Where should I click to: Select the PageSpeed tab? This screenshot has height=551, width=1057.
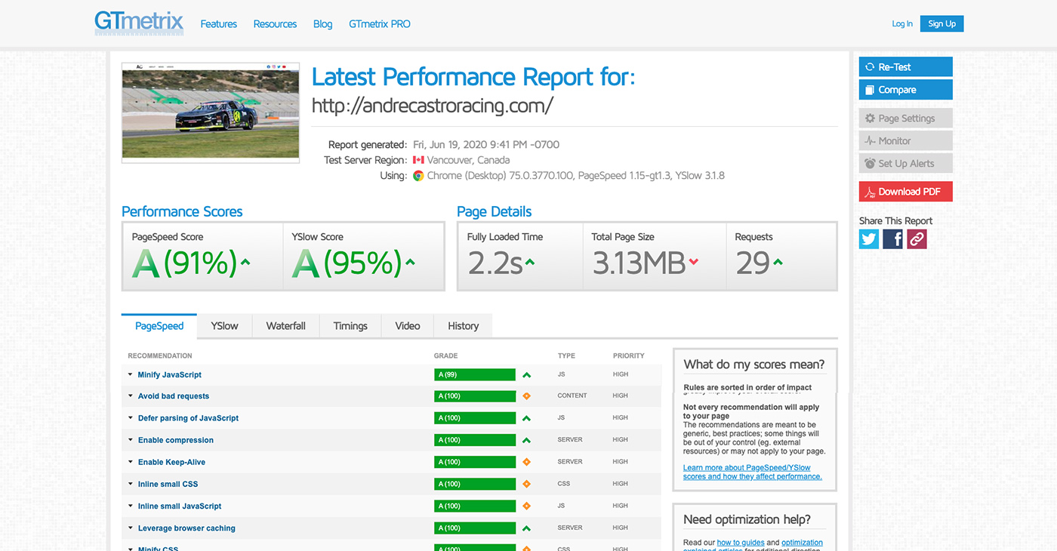(x=159, y=326)
